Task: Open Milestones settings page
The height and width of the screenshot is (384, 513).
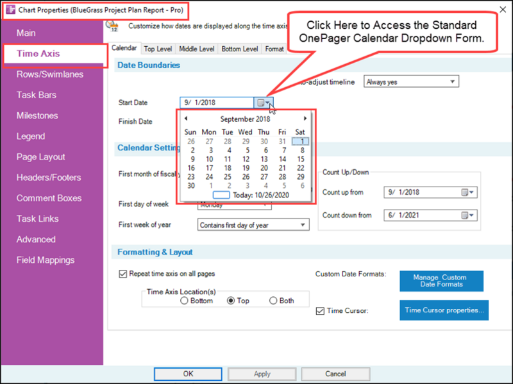Action: coord(37,115)
